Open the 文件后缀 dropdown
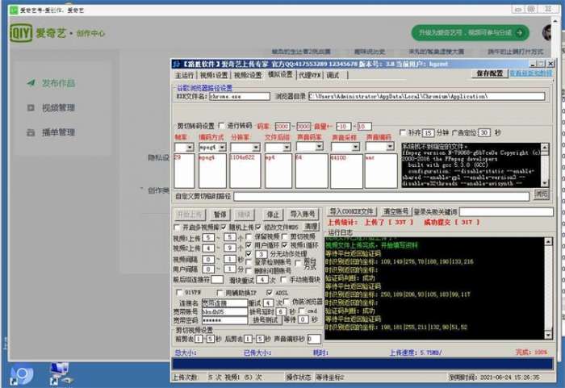The width and height of the screenshot is (565, 388). [287, 148]
